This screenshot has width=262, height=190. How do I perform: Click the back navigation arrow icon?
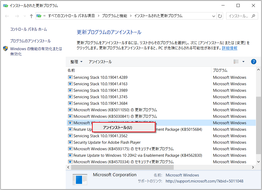7,16
